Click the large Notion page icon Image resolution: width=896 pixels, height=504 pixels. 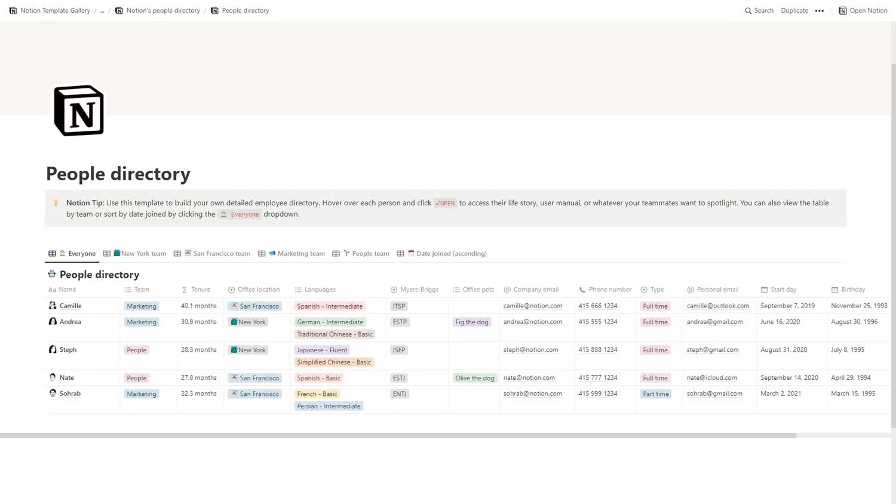[79, 110]
